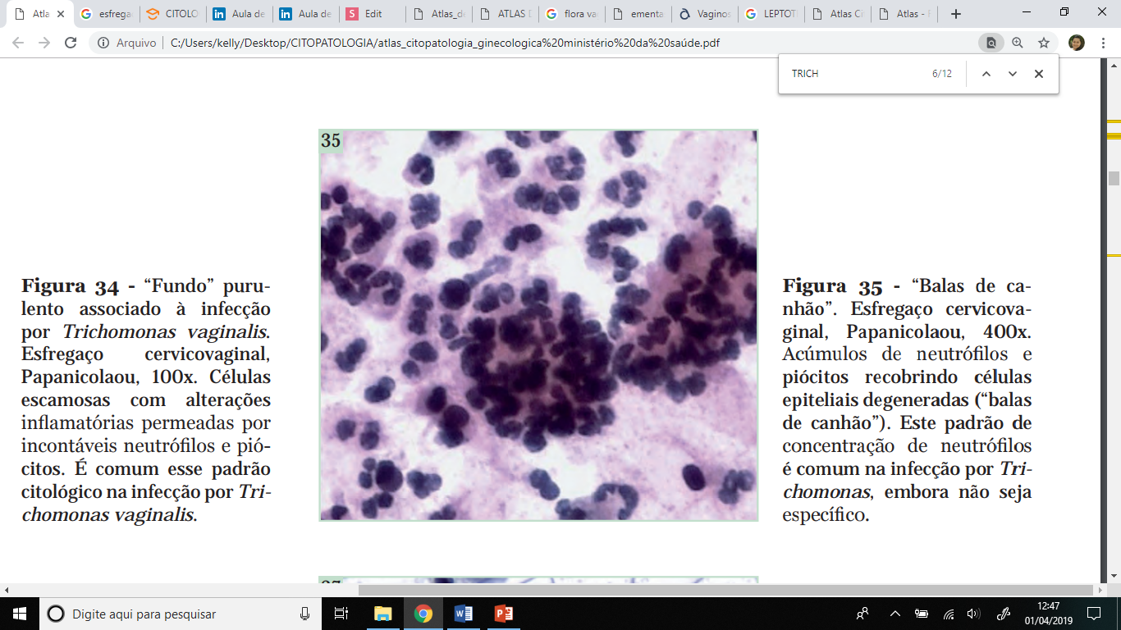The height and width of the screenshot is (630, 1121).
Task: Switch to the CITOLO tab
Action: coord(172,14)
